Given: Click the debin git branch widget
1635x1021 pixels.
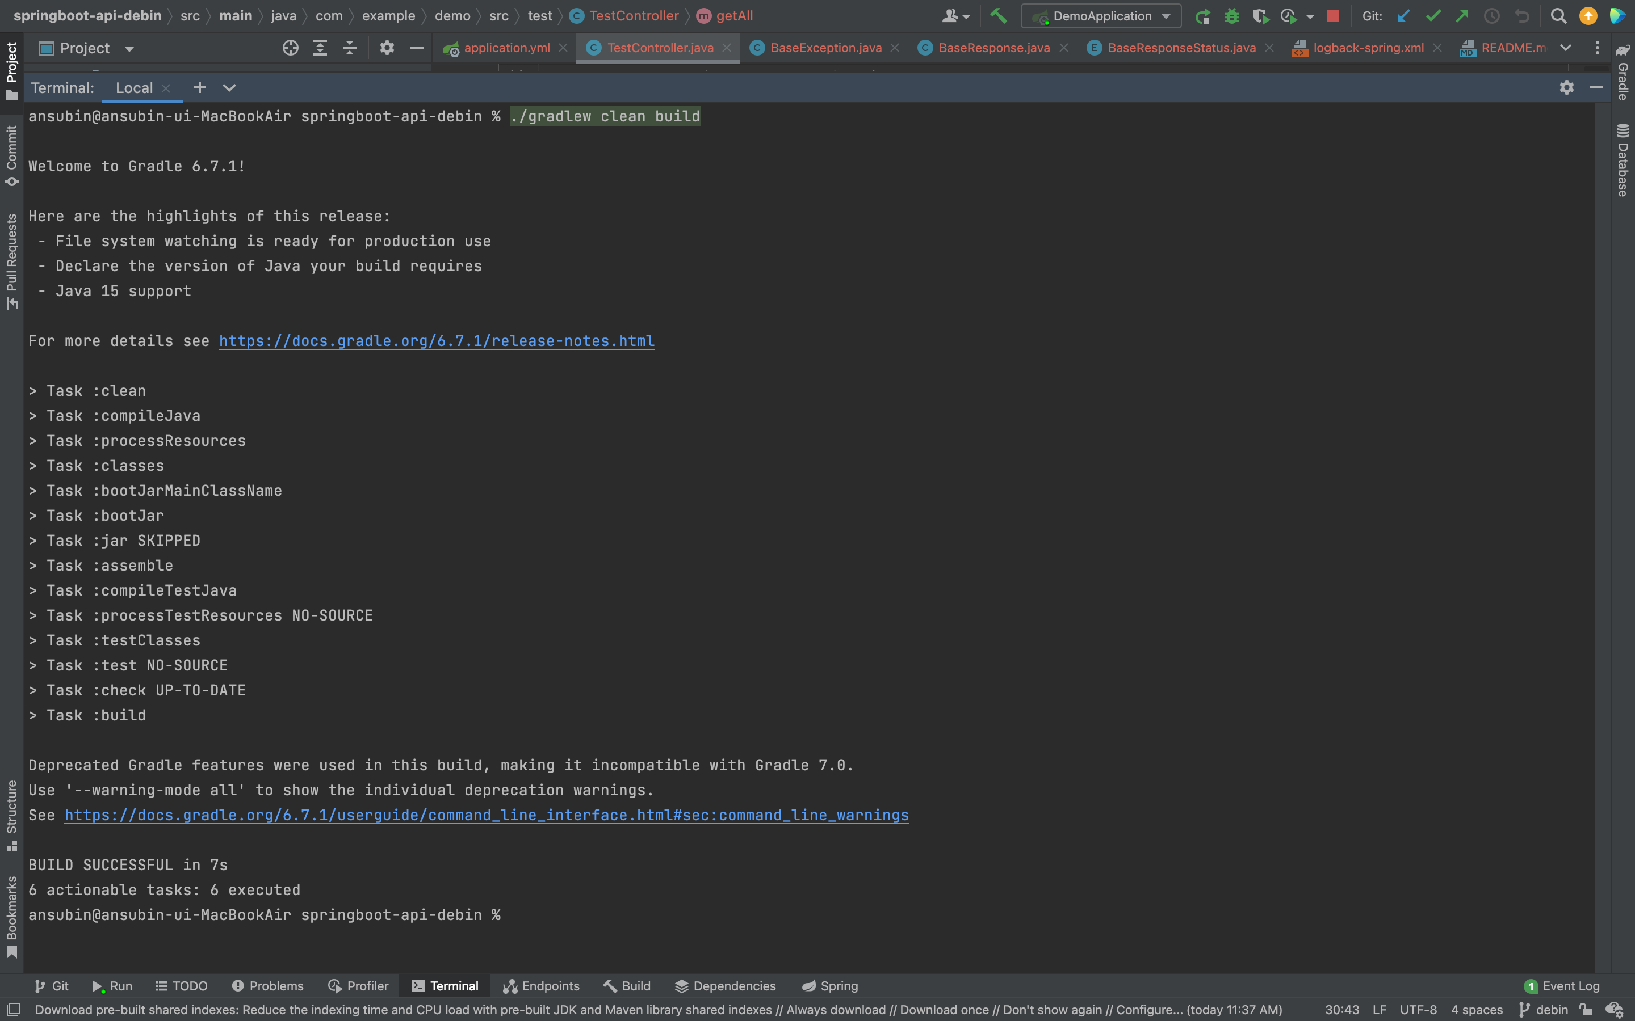Looking at the screenshot, I should tap(1545, 1010).
